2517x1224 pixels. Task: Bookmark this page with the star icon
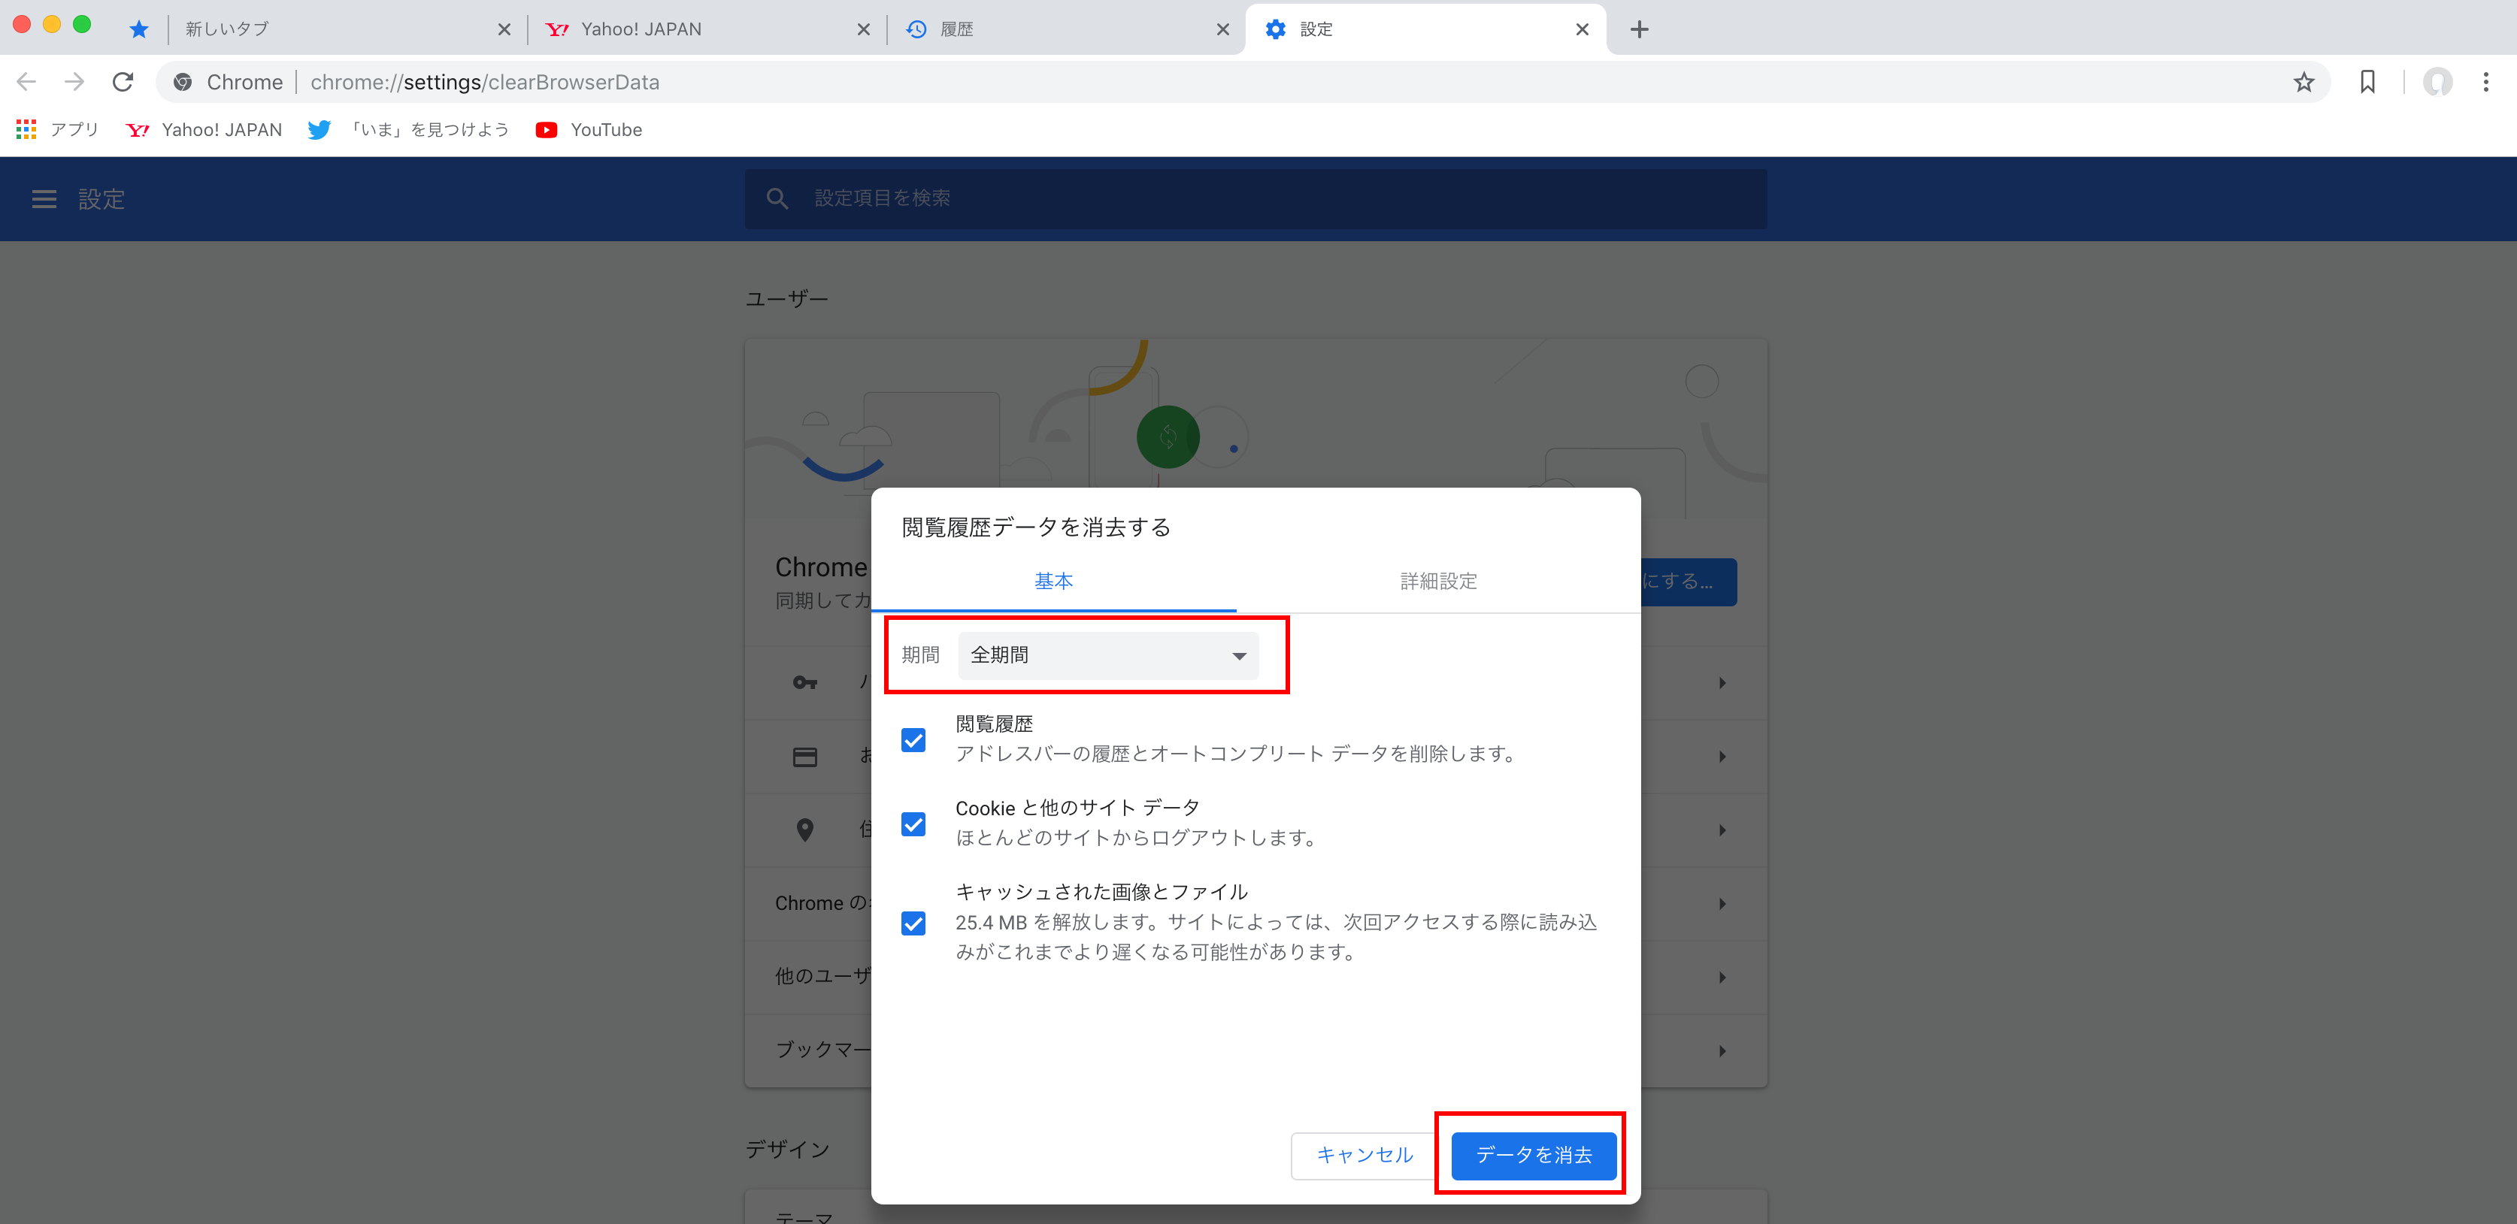tap(2304, 82)
